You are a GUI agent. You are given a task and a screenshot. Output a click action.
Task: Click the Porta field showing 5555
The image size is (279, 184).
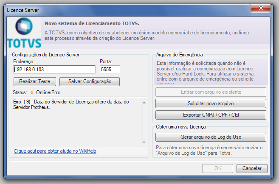click(110, 70)
